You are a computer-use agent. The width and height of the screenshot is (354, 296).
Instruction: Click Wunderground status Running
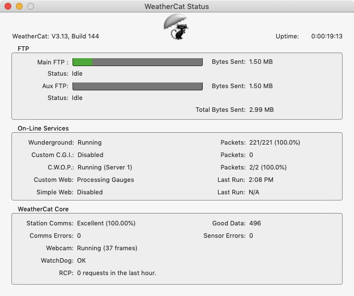pos(89,142)
